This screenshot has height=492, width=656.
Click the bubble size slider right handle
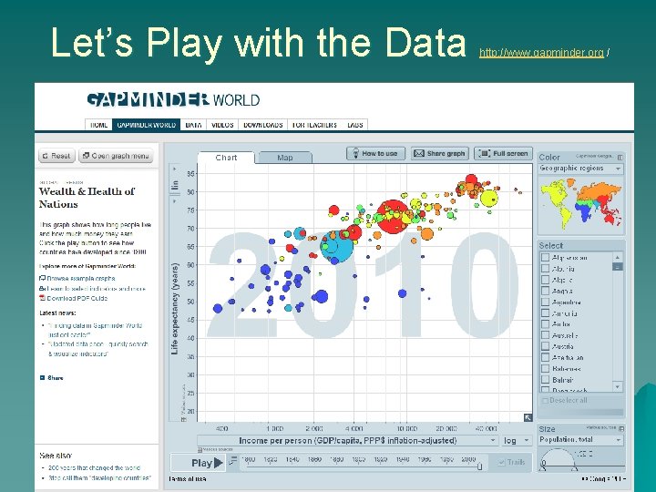click(x=575, y=466)
